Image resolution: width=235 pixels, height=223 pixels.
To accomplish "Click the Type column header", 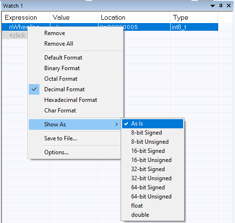I will pyautogui.click(x=194, y=17).
